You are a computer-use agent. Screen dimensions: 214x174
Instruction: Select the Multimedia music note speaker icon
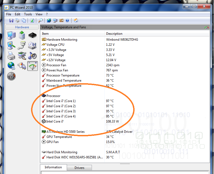[x=32, y=56]
